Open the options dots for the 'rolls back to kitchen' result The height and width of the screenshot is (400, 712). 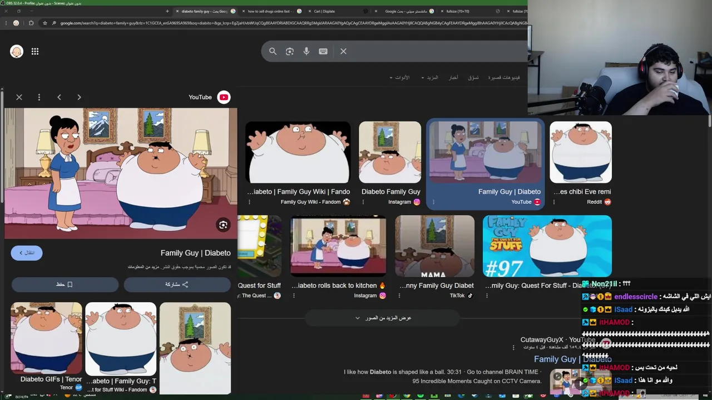pyautogui.click(x=294, y=296)
